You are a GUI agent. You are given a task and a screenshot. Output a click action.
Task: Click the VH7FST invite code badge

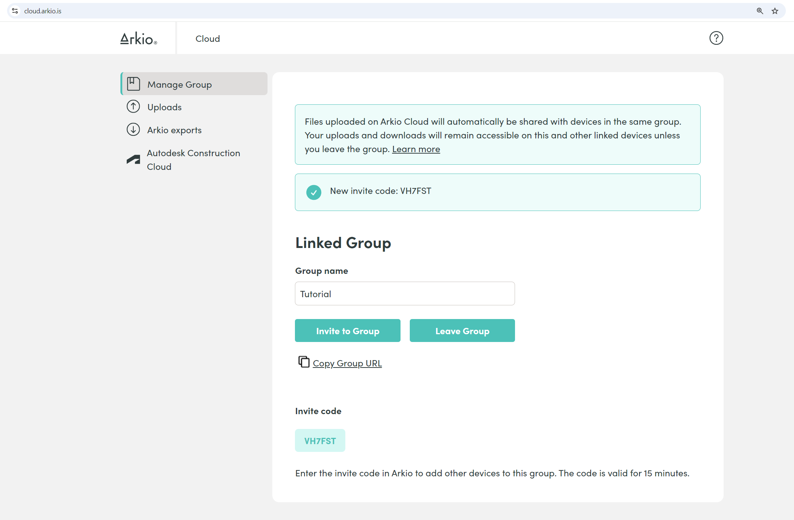[320, 440]
